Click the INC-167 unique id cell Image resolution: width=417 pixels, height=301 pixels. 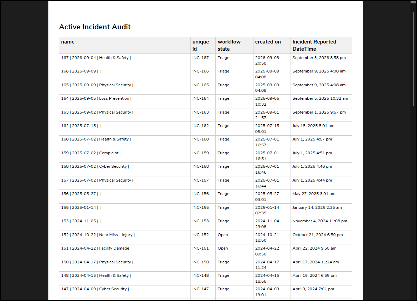coord(203,60)
